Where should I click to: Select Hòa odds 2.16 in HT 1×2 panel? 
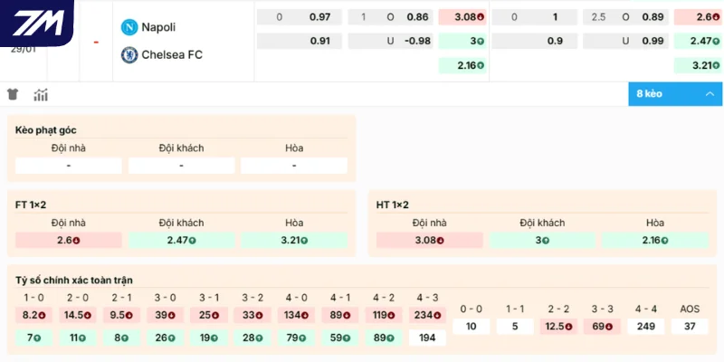(655, 240)
